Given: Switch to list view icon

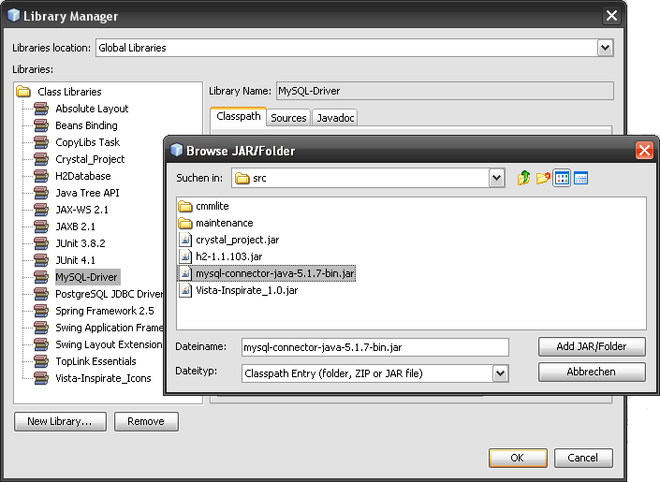Looking at the screenshot, I should (562, 178).
